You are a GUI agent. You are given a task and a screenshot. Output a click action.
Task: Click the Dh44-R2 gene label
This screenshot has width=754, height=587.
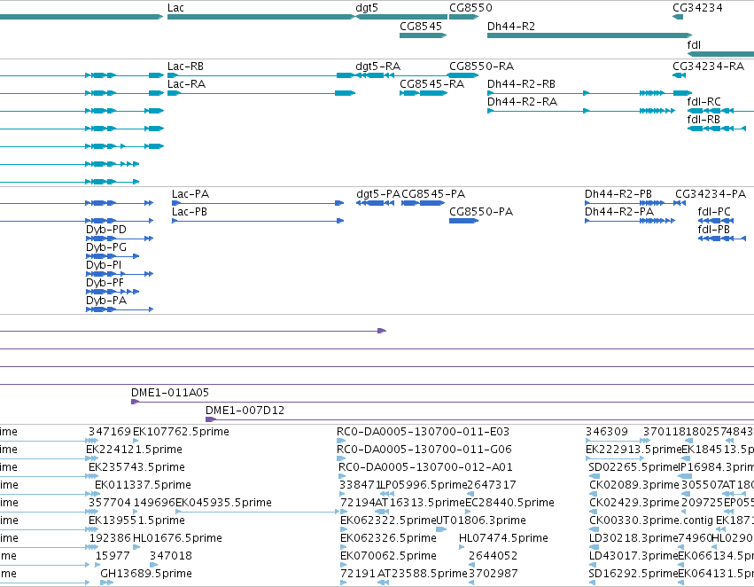[510, 27]
